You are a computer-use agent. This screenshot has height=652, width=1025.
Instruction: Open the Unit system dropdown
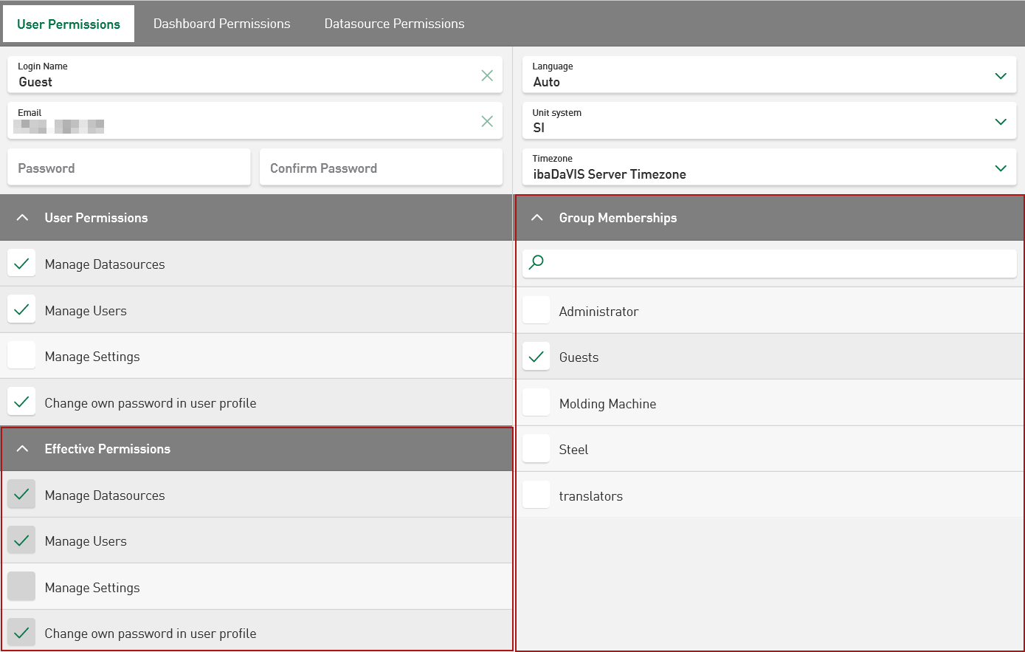[x=1000, y=122]
